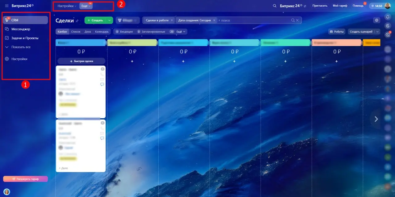Open the hamburger menu beside the Битрикс24 logo
The width and height of the screenshot is (395, 197).
point(7,6)
